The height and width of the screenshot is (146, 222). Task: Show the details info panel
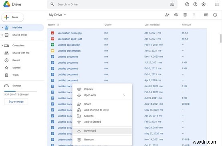coord(215,15)
